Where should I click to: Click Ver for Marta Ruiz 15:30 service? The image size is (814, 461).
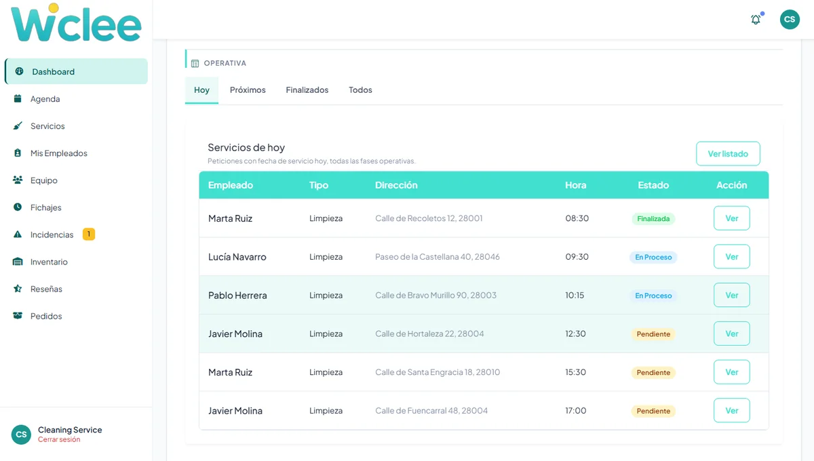tap(732, 372)
